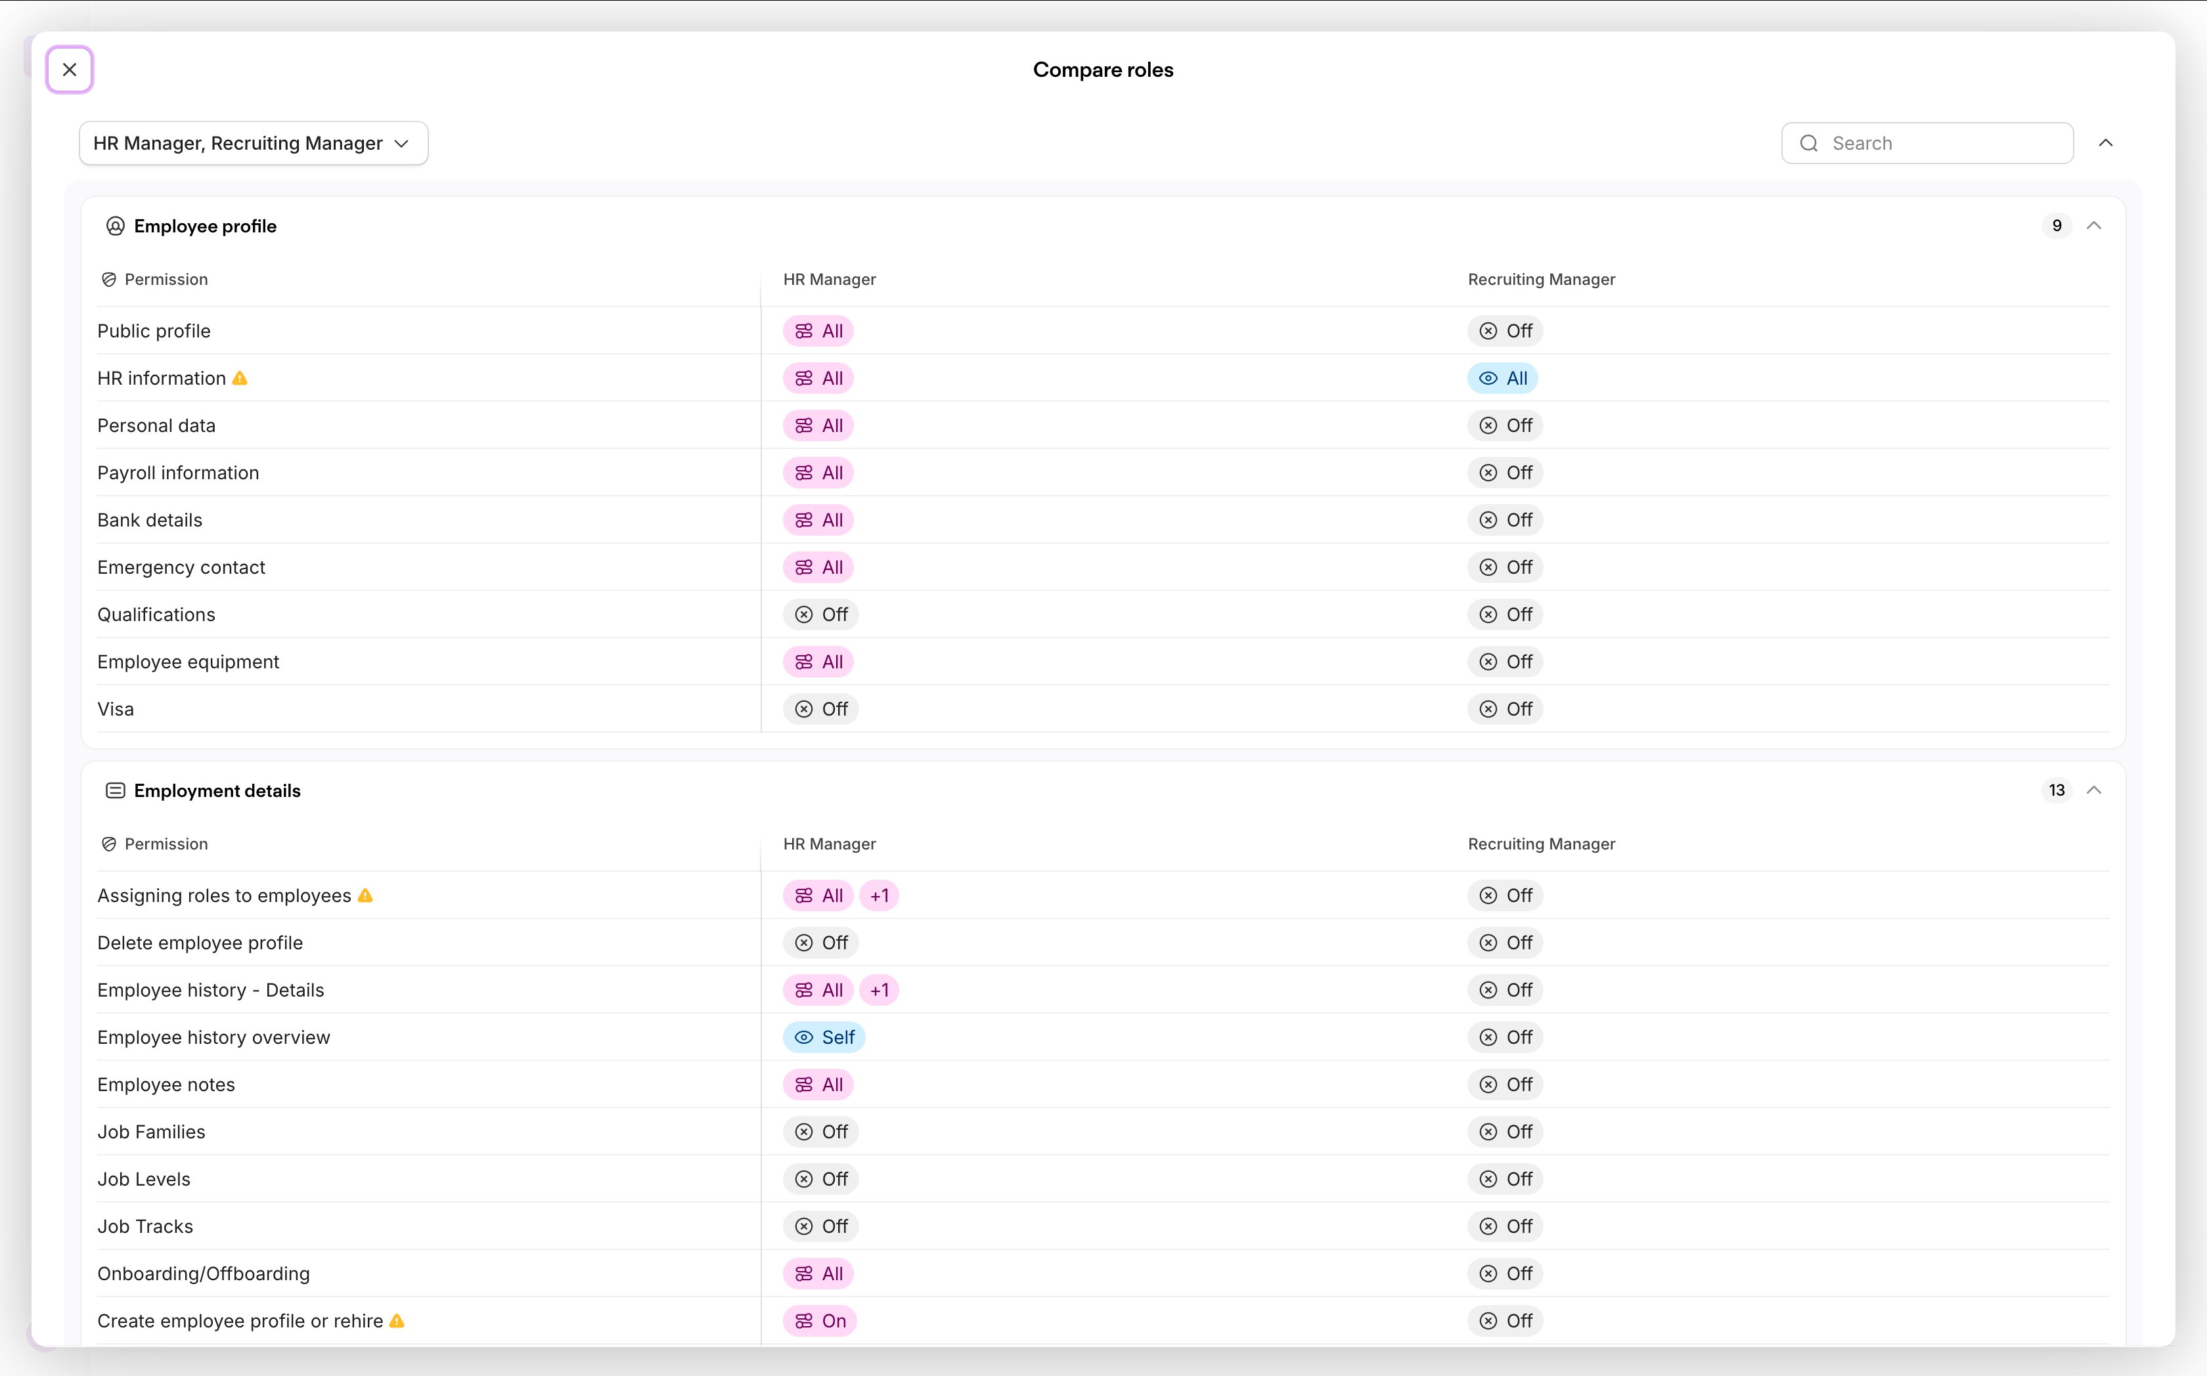The height and width of the screenshot is (1376, 2207).
Task: Click the warning icon next to Assigning roles to employees
Action: [365, 895]
